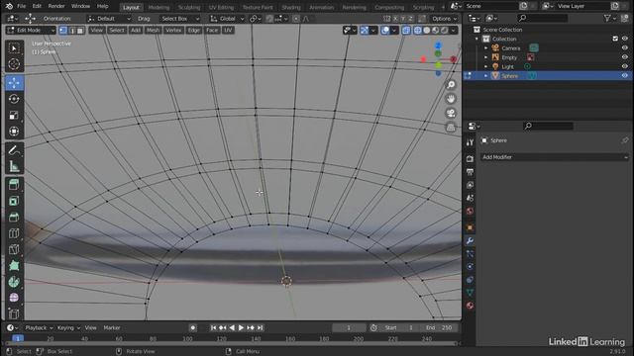Select the Poly Build tool

(14, 266)
